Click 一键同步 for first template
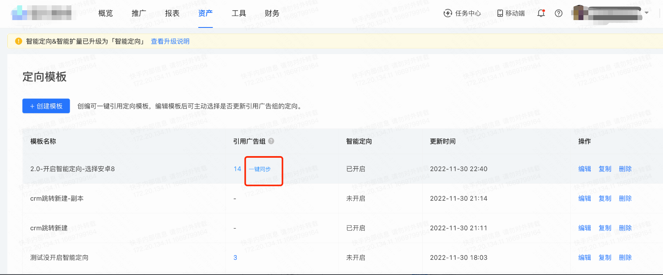The image size is (663, 275). 260,169
